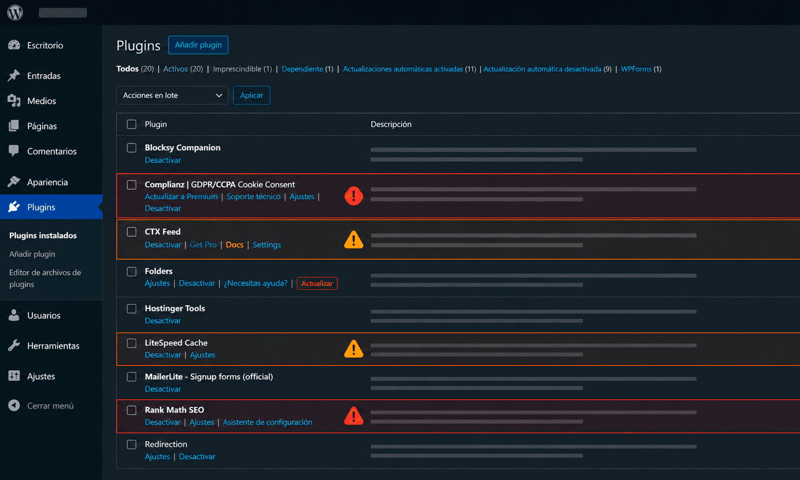Open Ajustes link for LiteSpeed Cache
Viewport: 800px width, 480px height.
point(203,355)
